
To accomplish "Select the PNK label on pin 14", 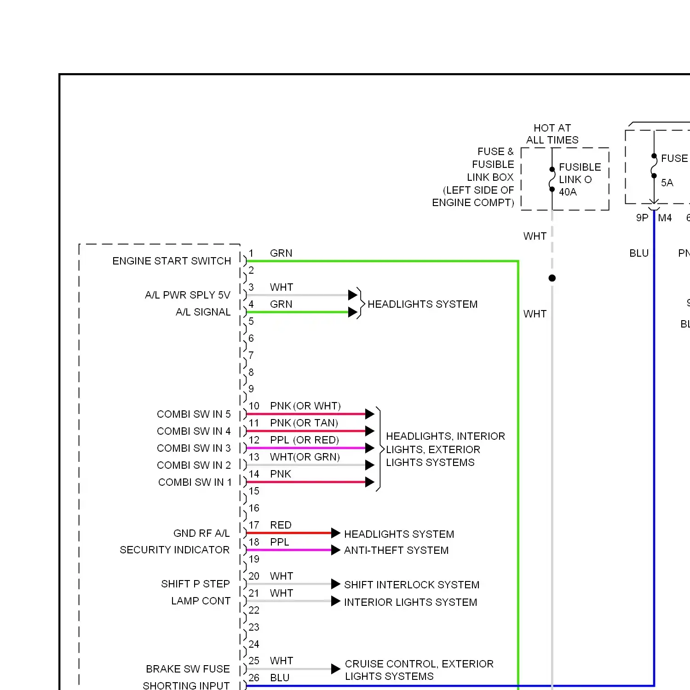I will pyautogui.click(x=281, y=474).
